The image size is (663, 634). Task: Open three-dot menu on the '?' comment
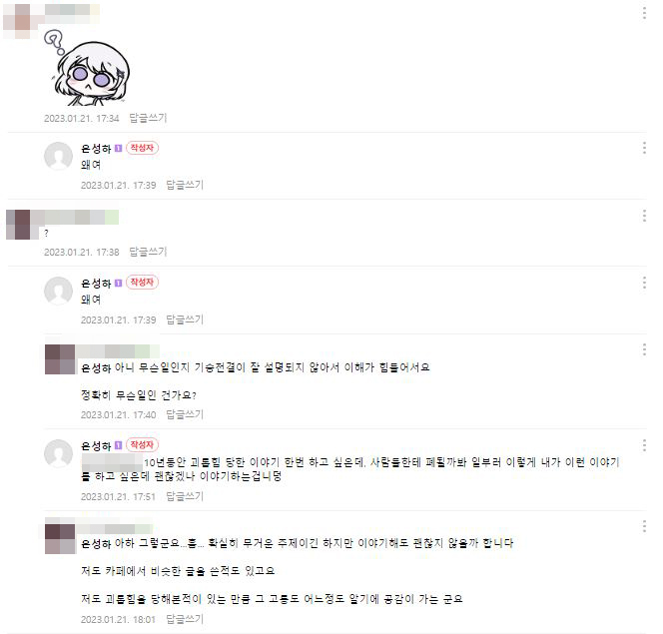644,215
